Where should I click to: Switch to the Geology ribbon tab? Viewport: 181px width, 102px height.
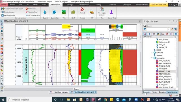point(70,5)
